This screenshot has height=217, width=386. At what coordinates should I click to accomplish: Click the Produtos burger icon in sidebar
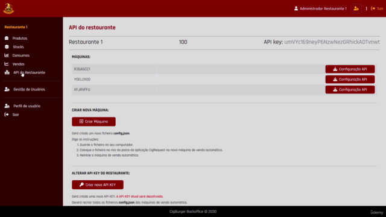7,38
